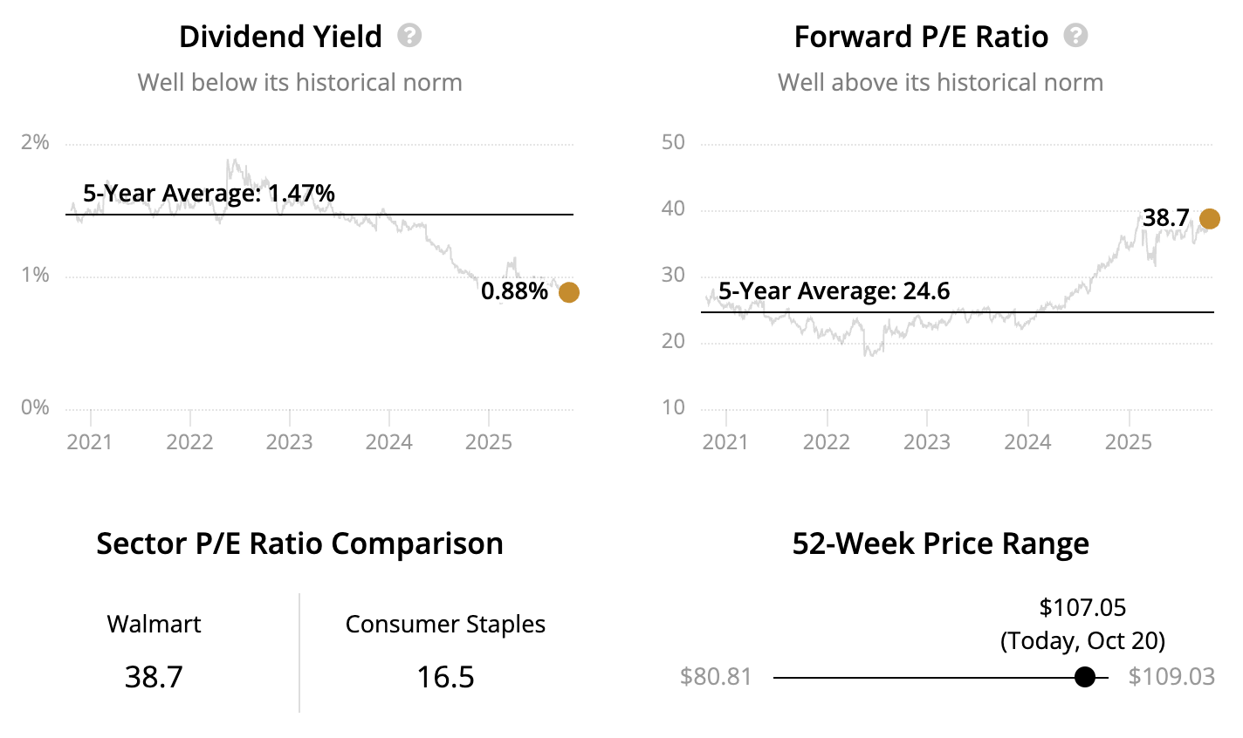This screenshot has height=738, width=1243.
Task: Click the black 52-week price range dot
Action: click(1085, 677)
